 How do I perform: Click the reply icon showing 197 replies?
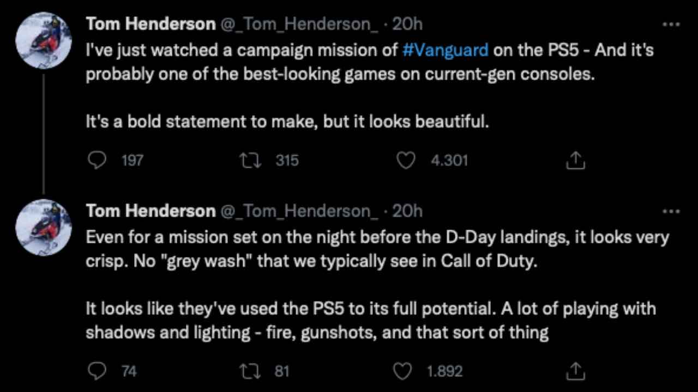pos(97,160)
